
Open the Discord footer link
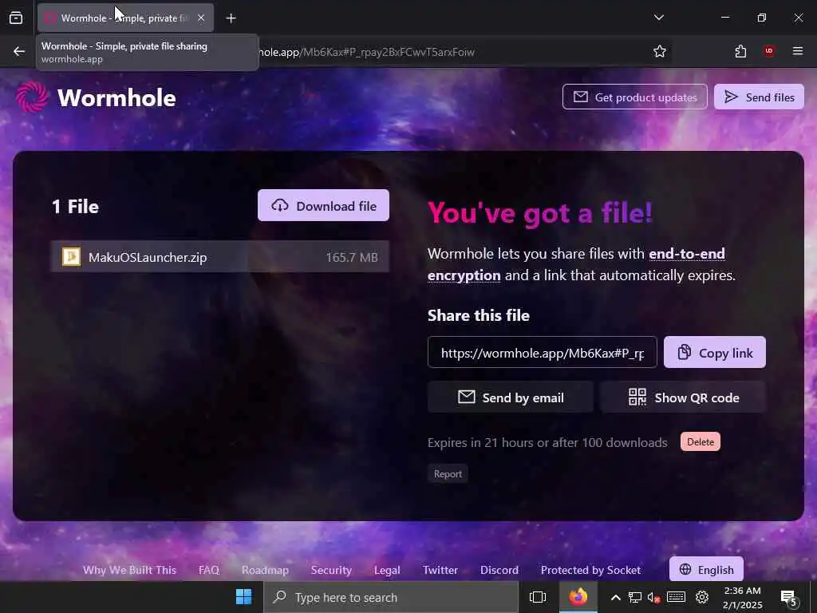pyautogui.click(x=499, y=570)
